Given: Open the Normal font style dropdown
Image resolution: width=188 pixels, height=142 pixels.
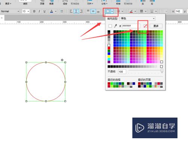Looking at the screenshot, I should point(10,11).
